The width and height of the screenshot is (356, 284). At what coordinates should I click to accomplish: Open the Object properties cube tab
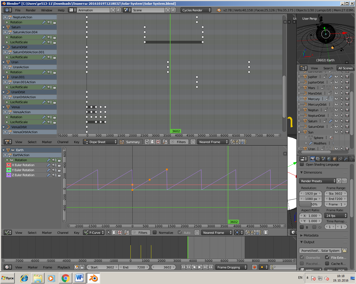tap(335, 159)
